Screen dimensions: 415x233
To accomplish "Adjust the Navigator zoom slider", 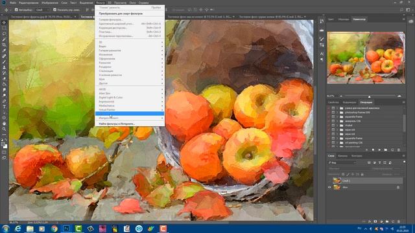I will [x=370, y=96].
